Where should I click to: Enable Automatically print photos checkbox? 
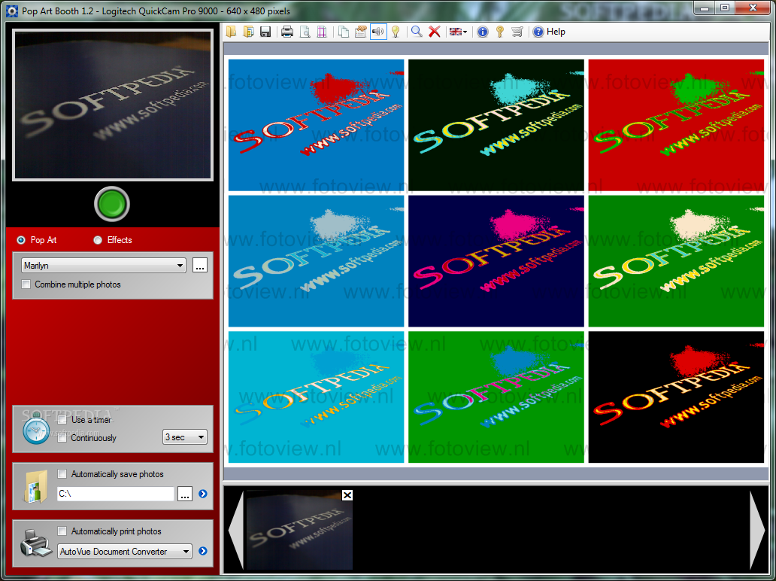pos(62,531)
